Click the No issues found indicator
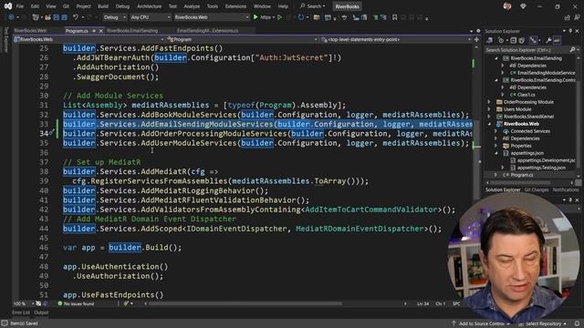 pyautogui.click(x=76, y=303)
